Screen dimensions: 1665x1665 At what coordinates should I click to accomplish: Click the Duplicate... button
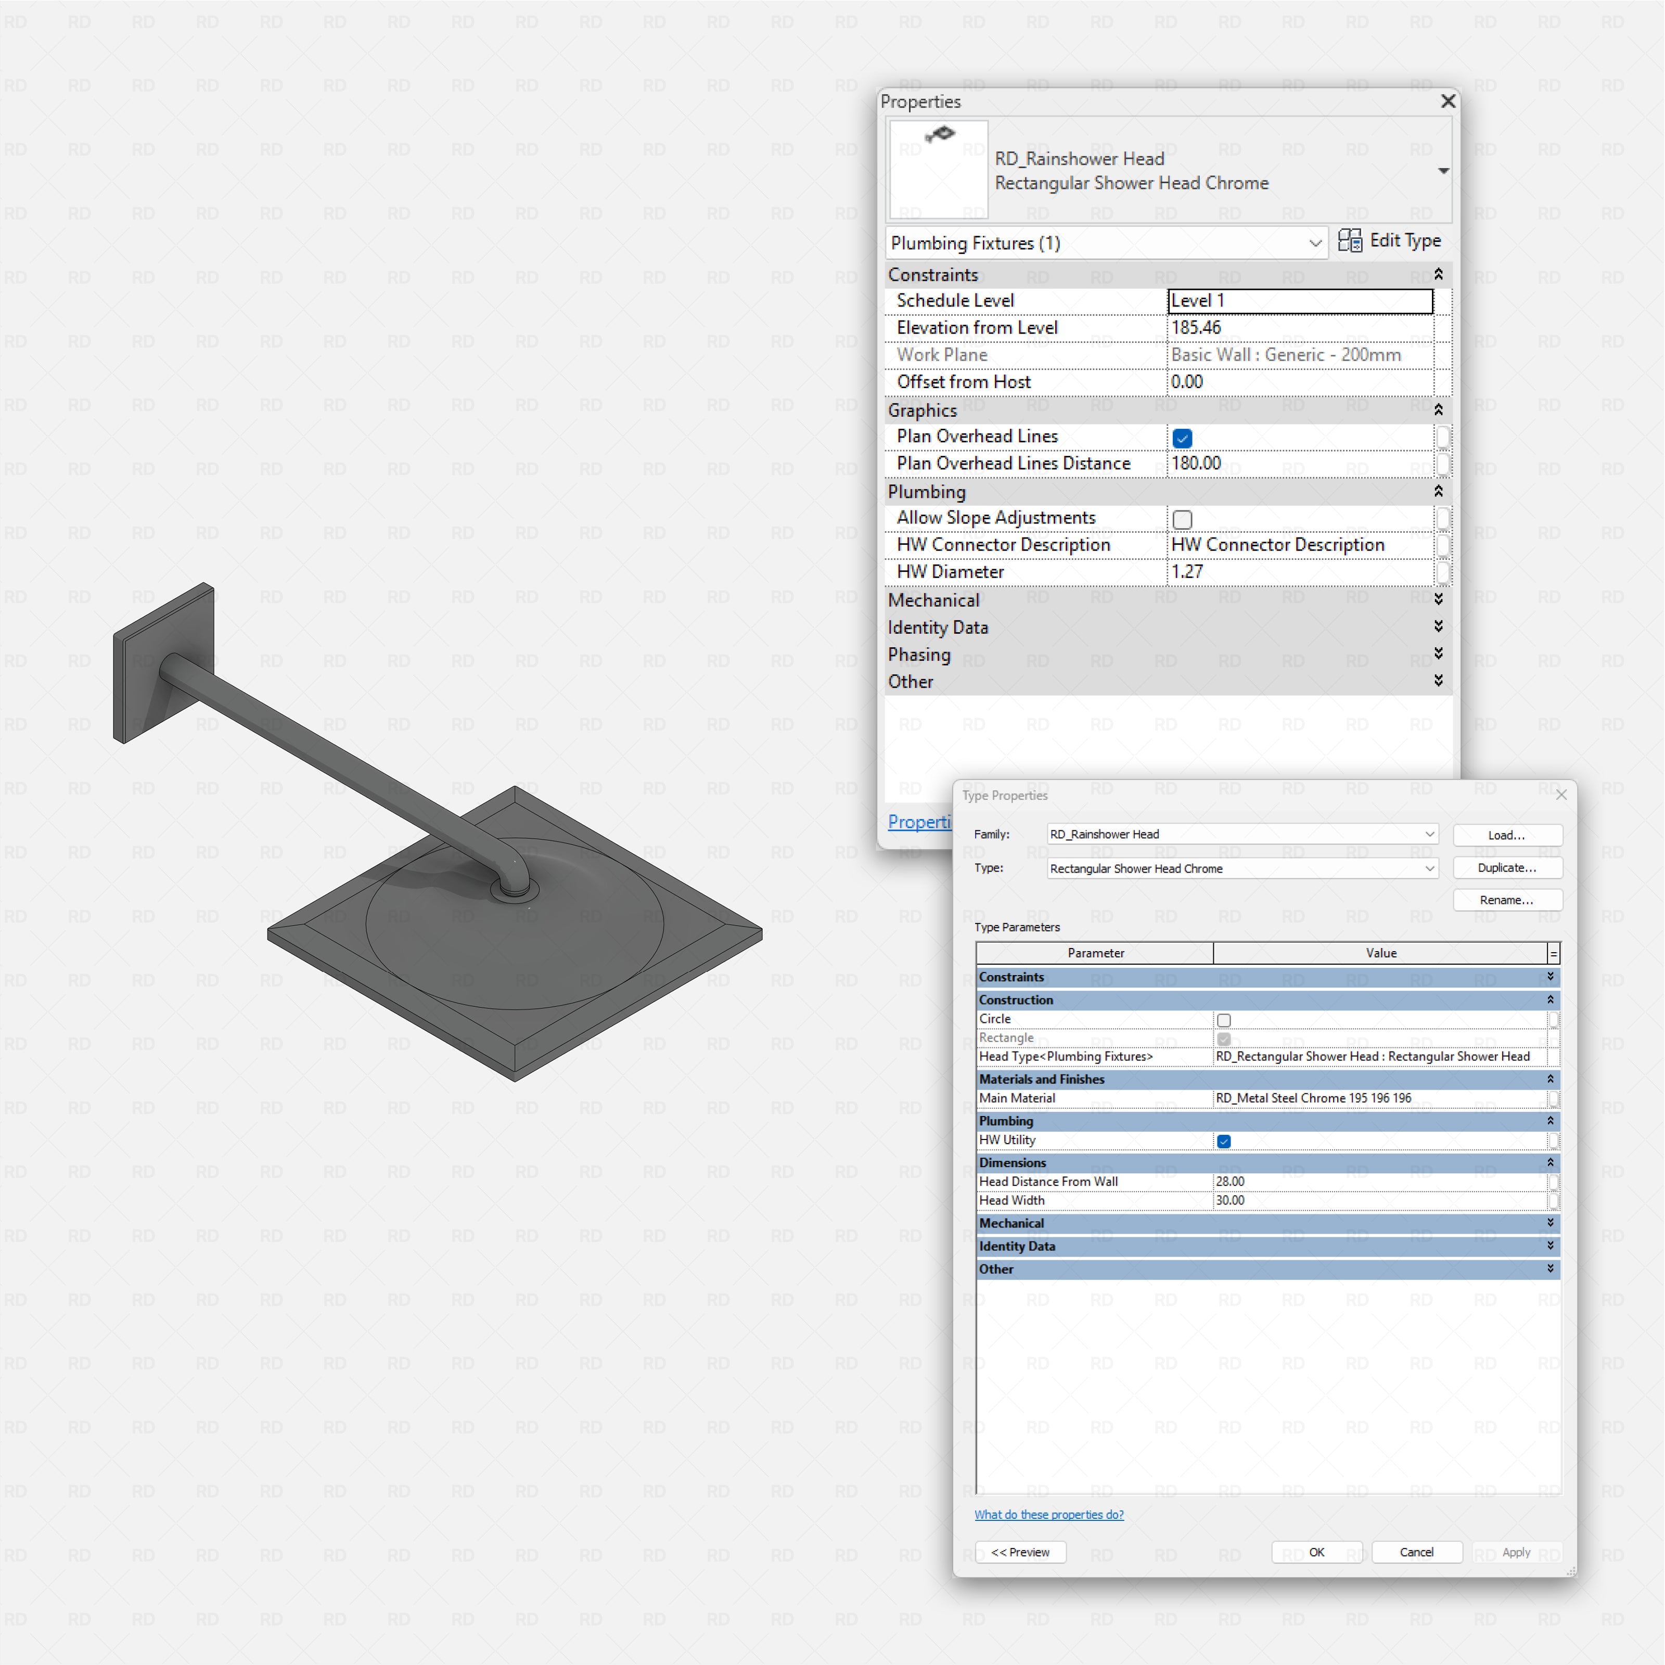(x=1507, y=868)
